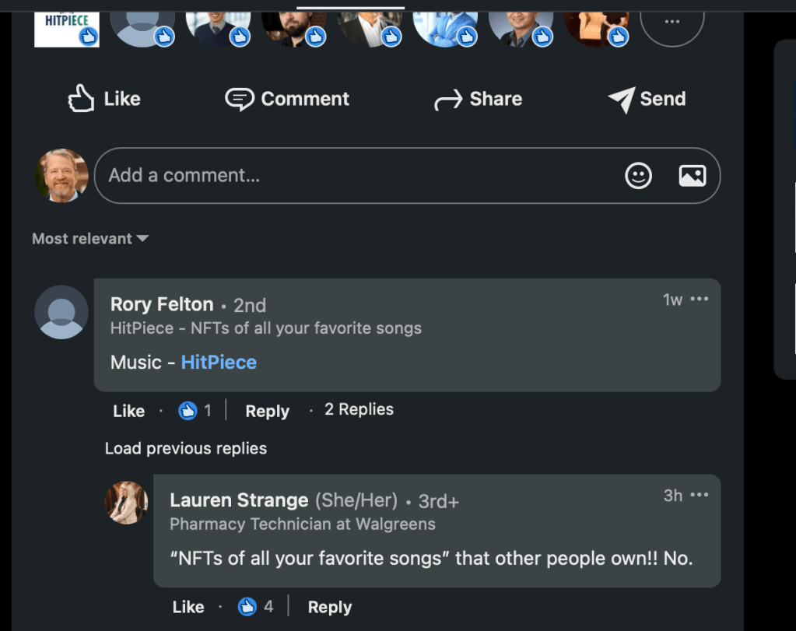Open the Most relevant sort dropdown
This screenshot has width=796, height=631.
click(x=89, y=239)
